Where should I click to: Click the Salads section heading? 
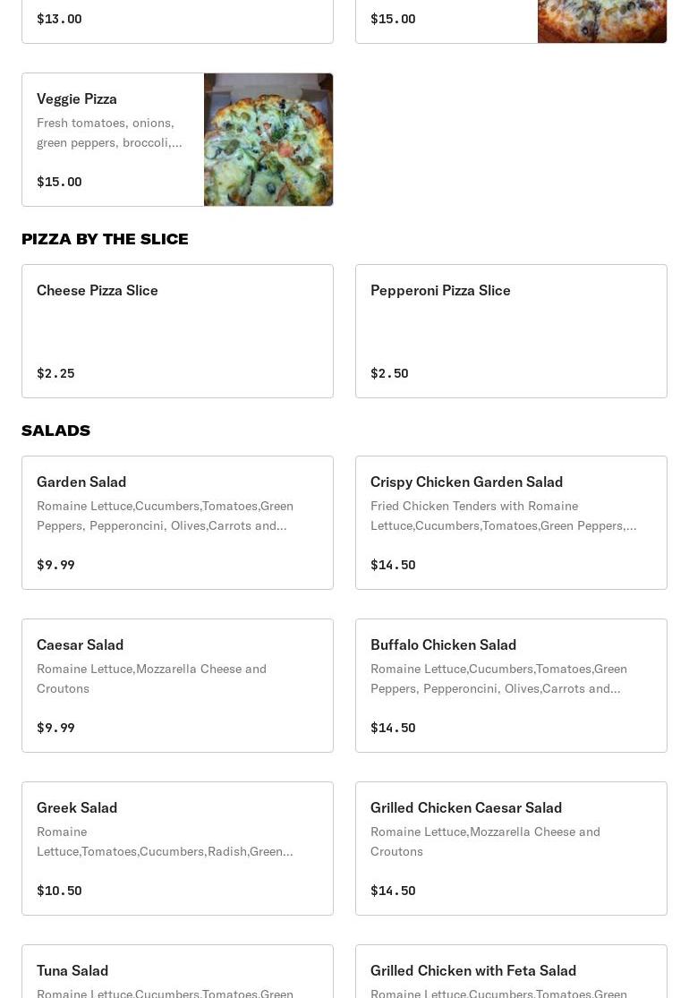55,431
